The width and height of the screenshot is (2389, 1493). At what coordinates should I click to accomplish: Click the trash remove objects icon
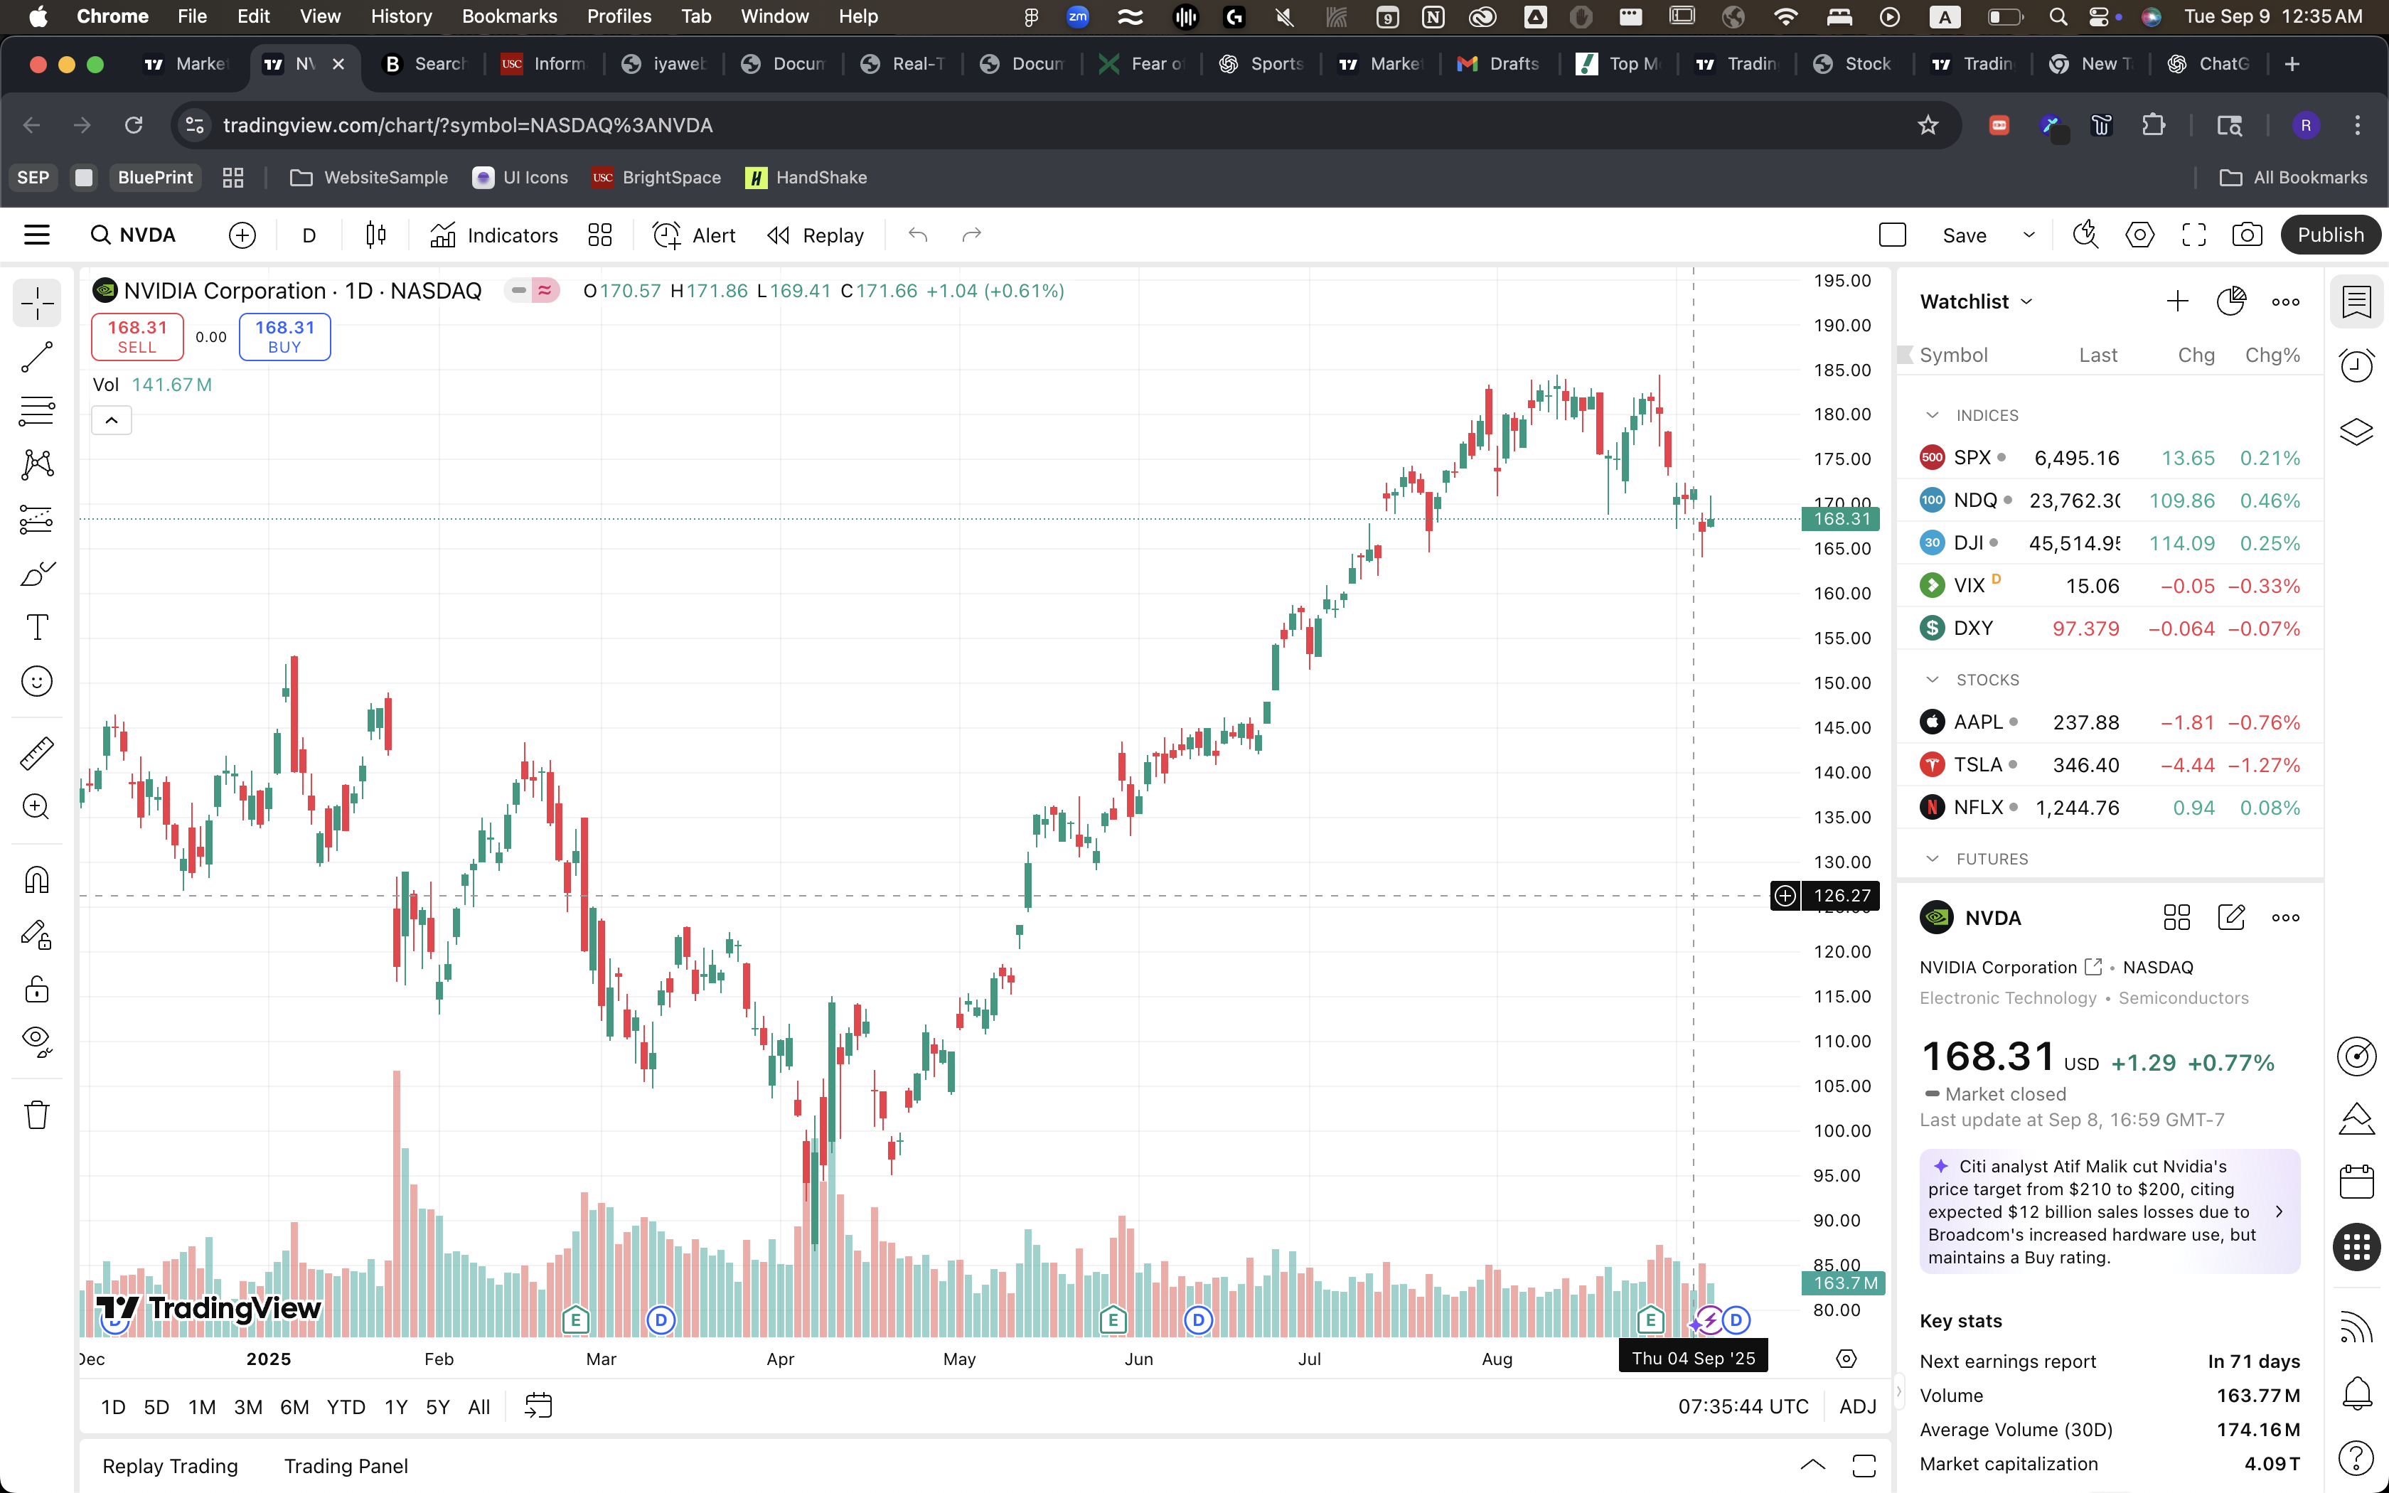click(x=36, y=1115)
